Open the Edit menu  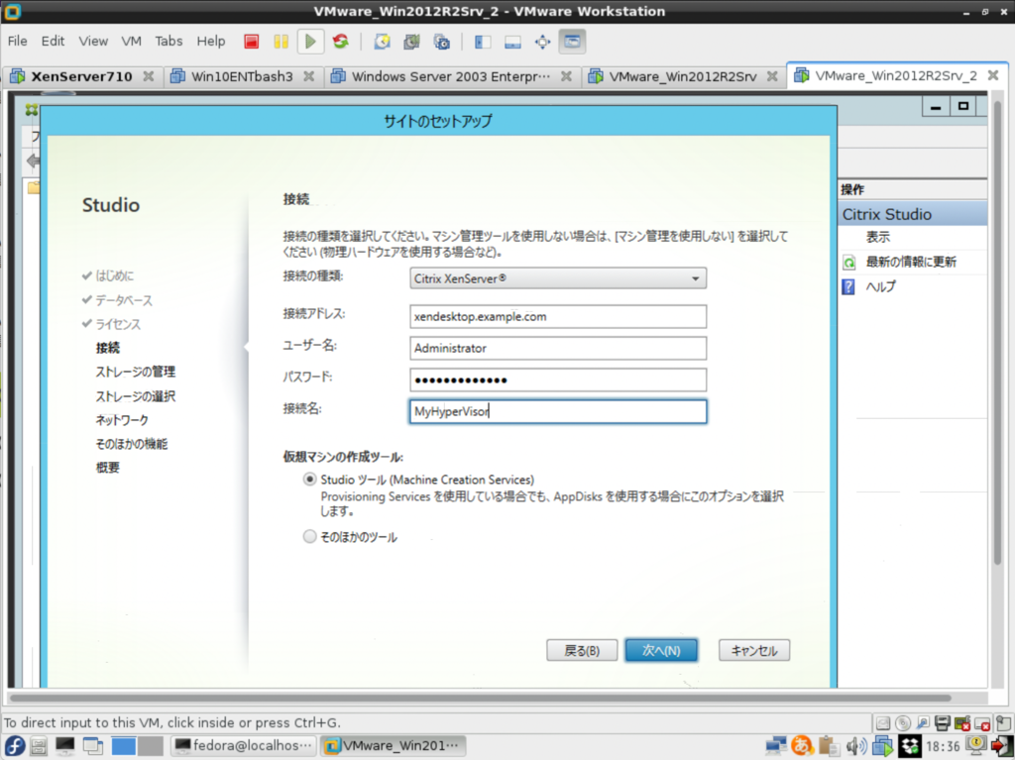pos(53,42)
